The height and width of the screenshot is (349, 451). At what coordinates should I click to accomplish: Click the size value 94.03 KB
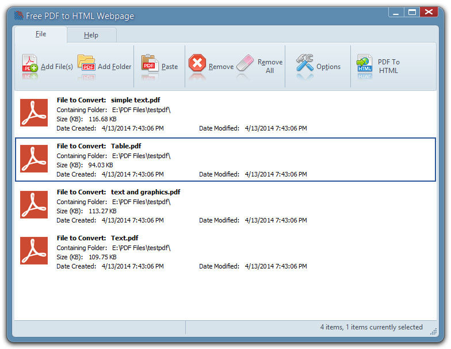(x=100, y=165)
